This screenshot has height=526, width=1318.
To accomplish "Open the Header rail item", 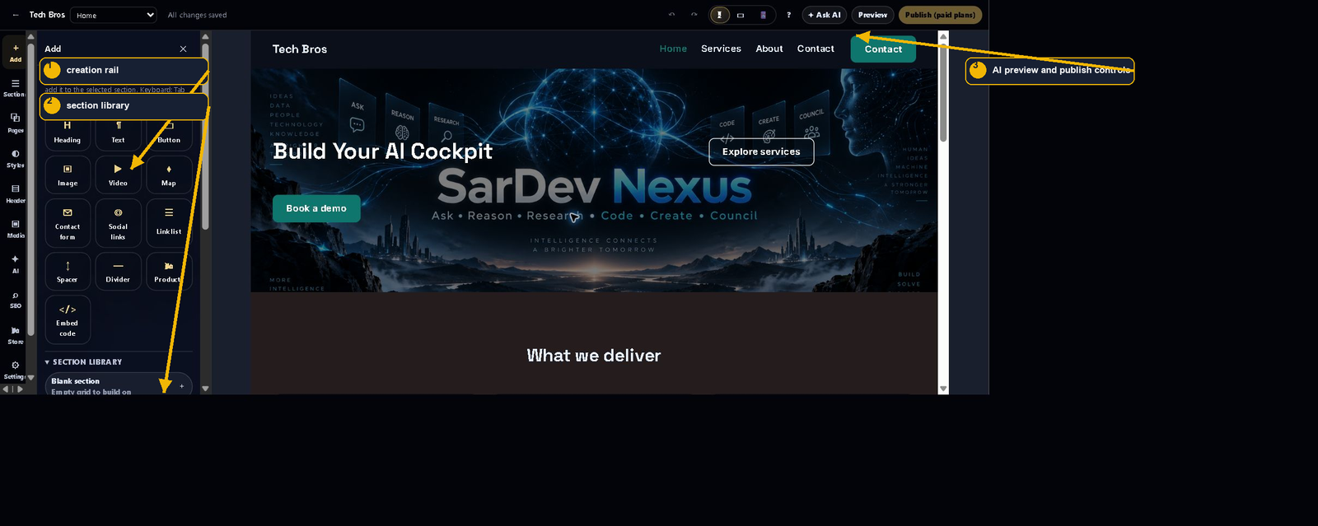I will (15, 194).
